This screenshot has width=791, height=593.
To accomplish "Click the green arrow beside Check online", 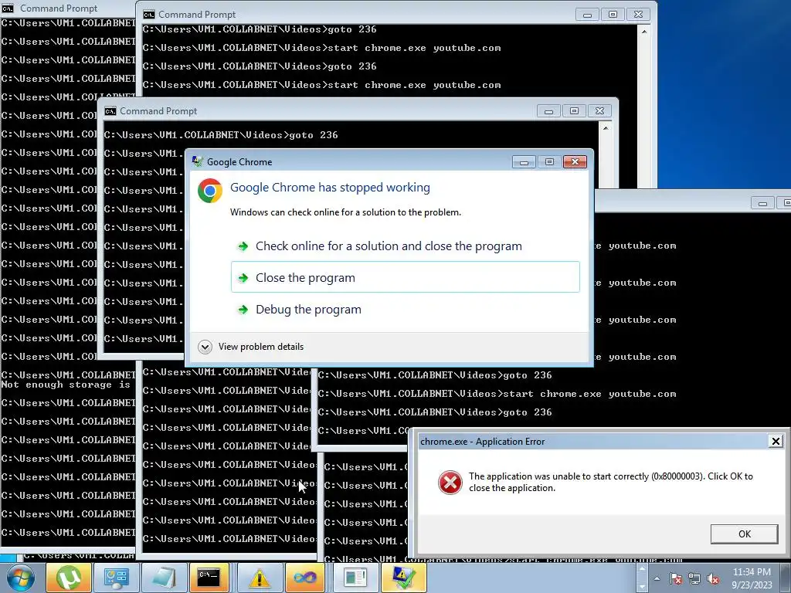I will [243, 246].
